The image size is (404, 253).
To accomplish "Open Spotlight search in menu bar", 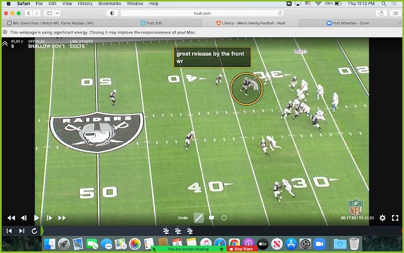I will pyautogui.click(x=384, y=4).
